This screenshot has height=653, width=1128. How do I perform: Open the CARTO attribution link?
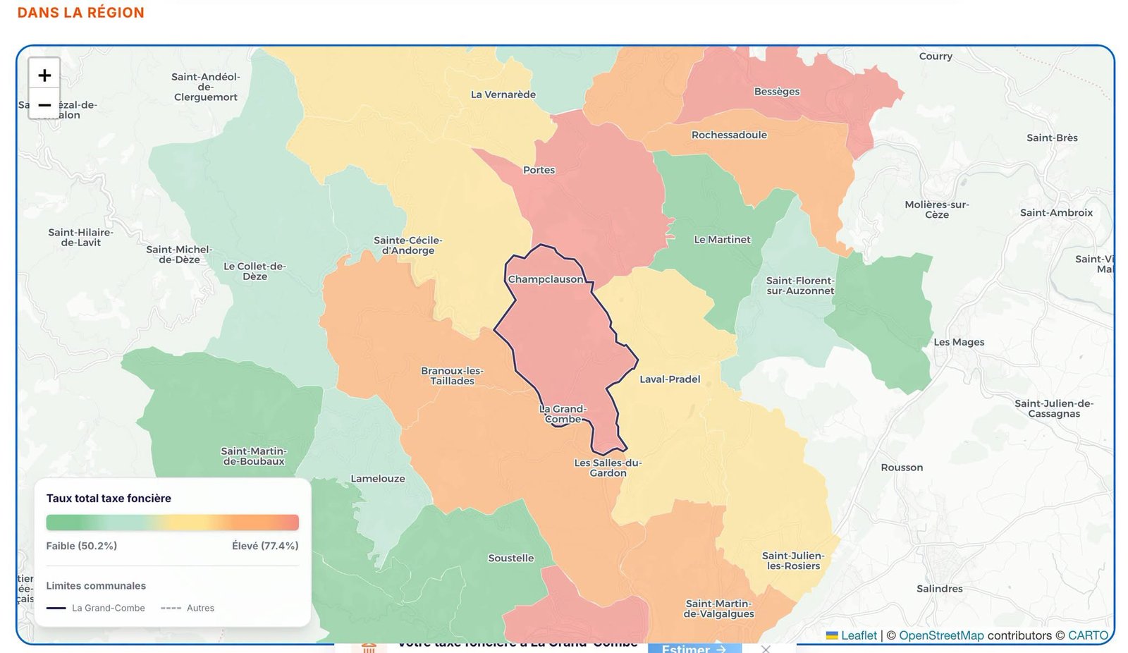(x=1088, y=635)
